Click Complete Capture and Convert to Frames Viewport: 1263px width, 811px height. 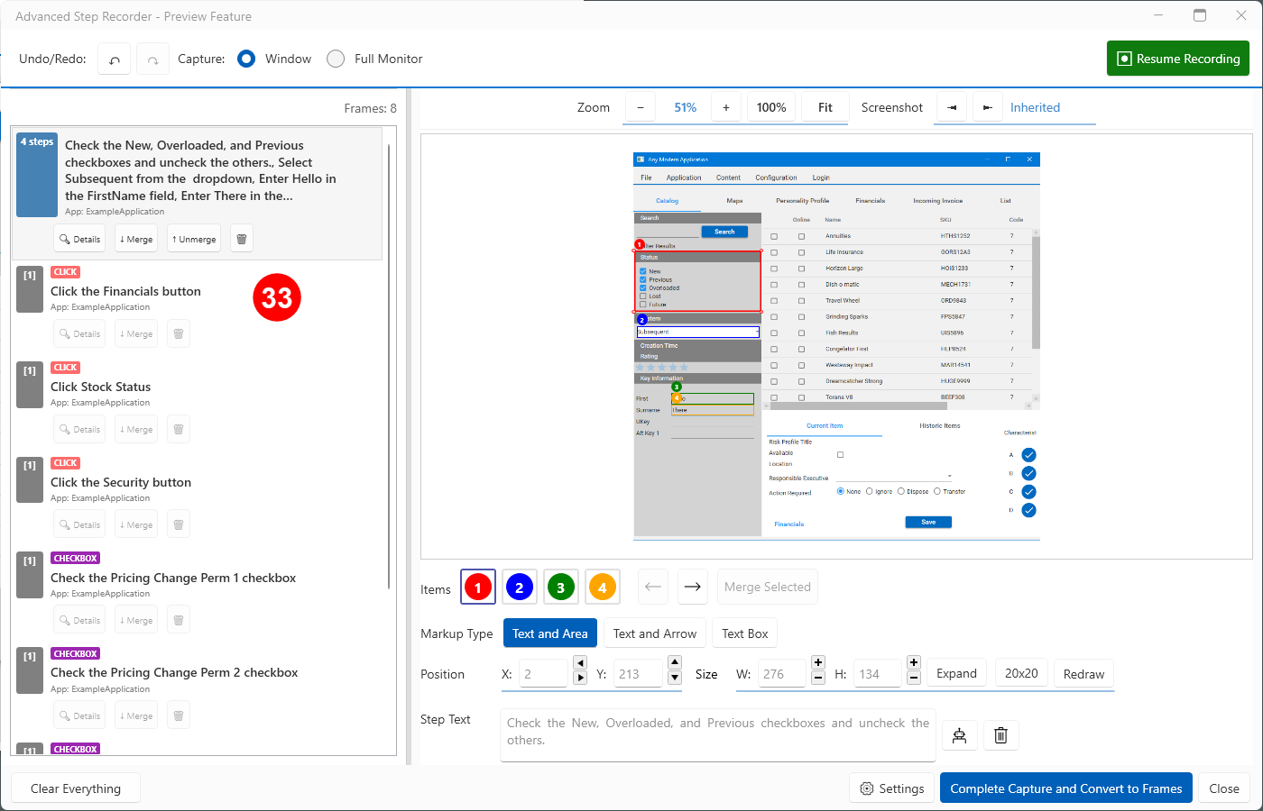click(x=1065, y=788)
